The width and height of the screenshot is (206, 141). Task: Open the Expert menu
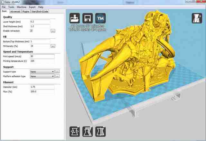click(x=32, y=7)
